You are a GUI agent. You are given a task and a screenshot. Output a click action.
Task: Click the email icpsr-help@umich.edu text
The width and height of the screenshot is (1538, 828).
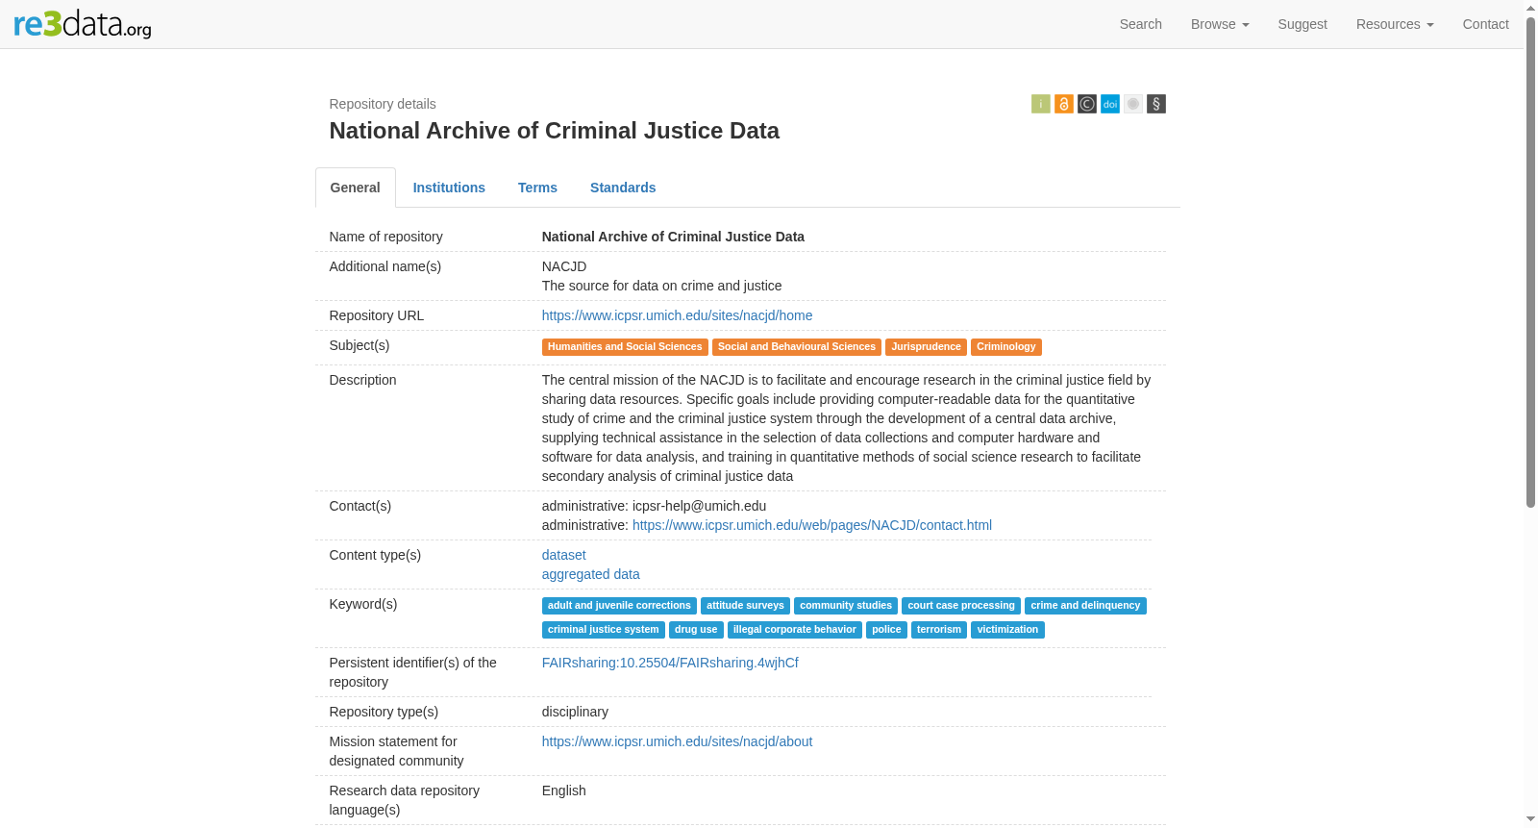[700, 506]
